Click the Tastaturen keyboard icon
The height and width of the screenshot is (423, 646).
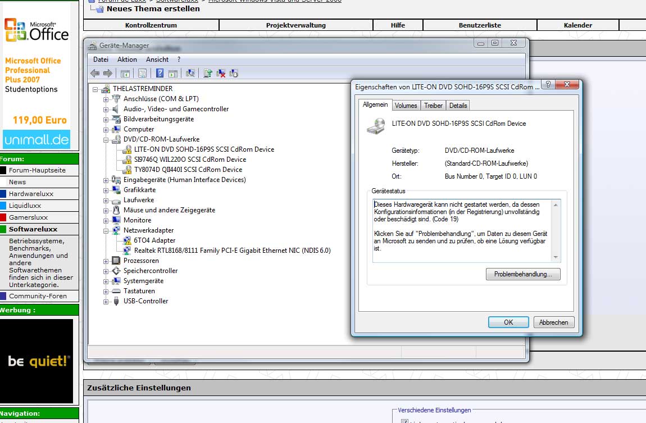pos(116,291)
